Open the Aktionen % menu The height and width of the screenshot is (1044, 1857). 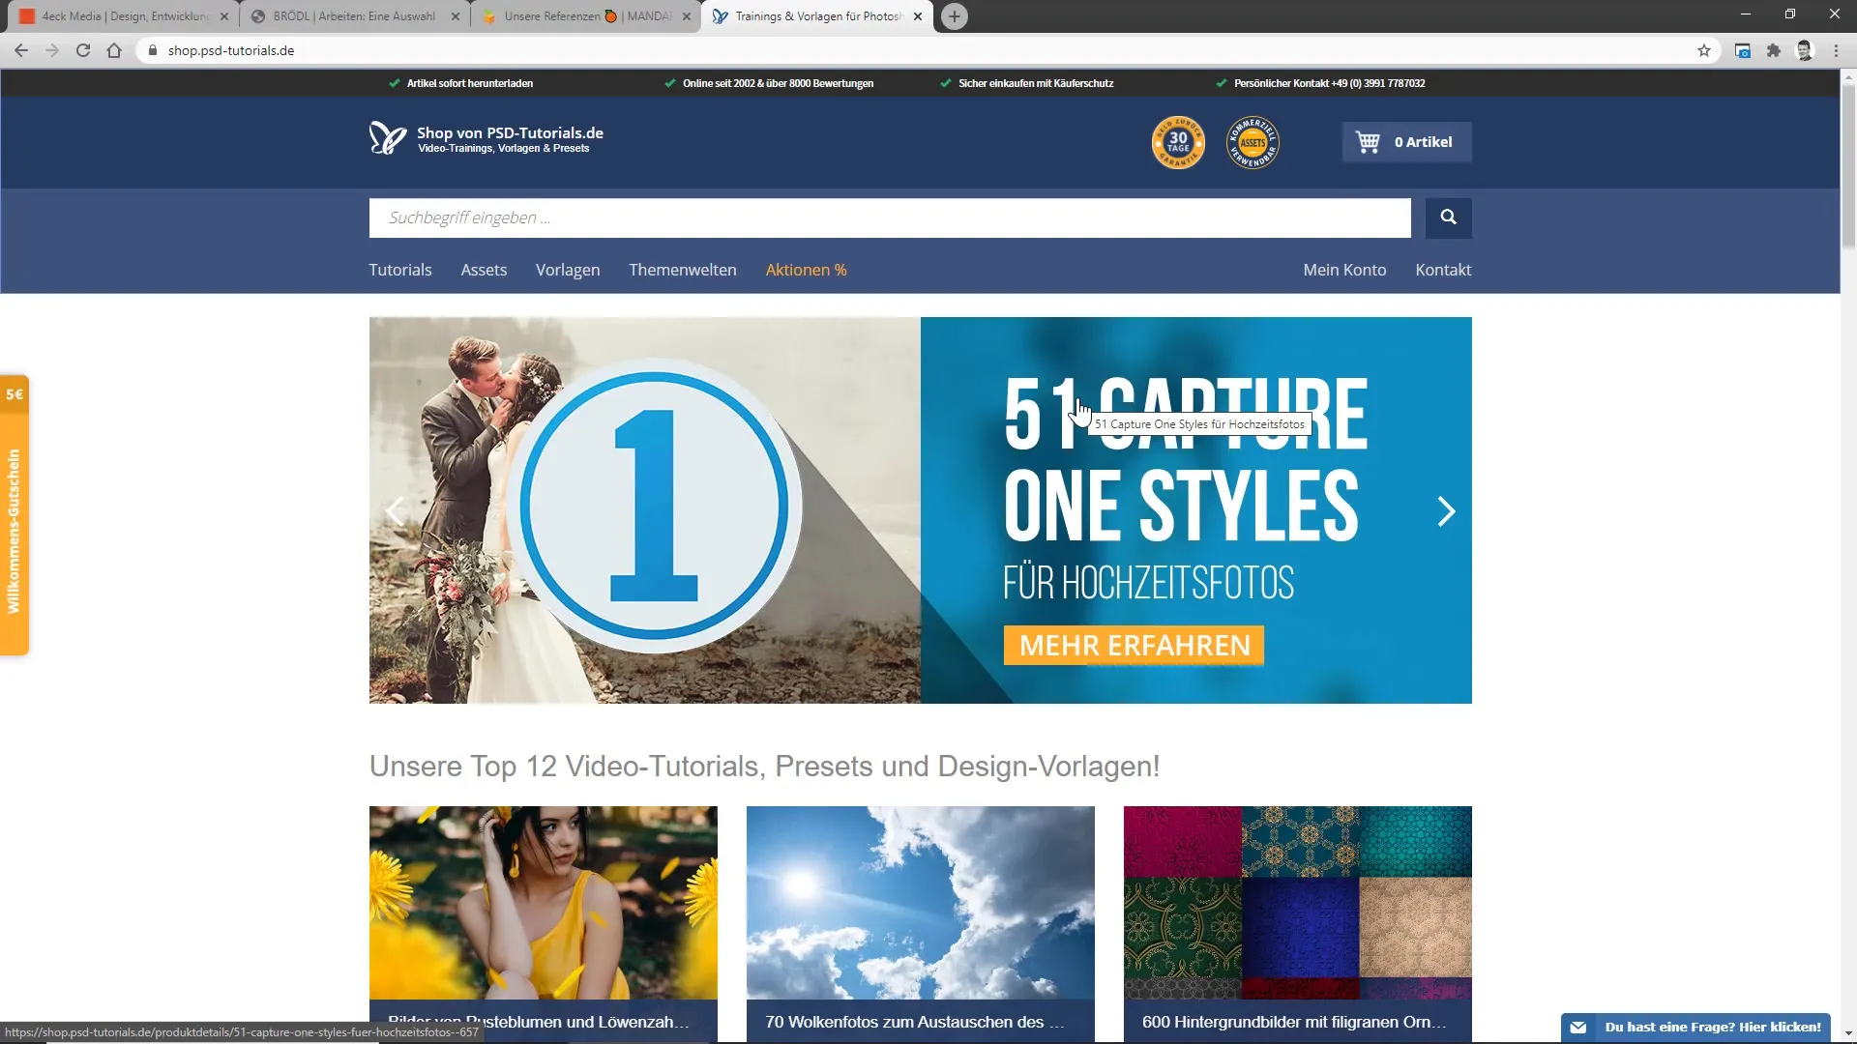pos(806,270)
